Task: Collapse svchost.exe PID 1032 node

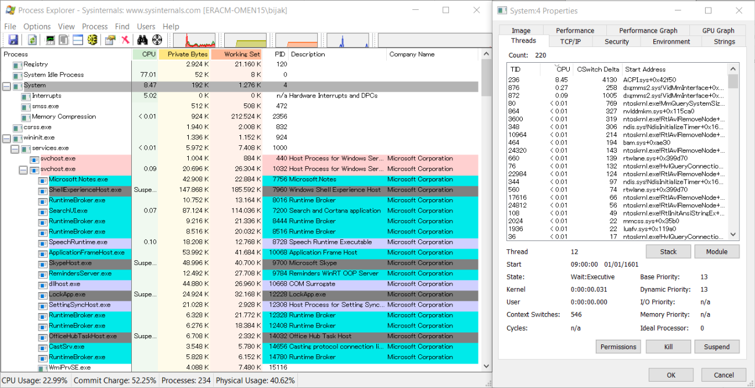Action: [23, 169]
